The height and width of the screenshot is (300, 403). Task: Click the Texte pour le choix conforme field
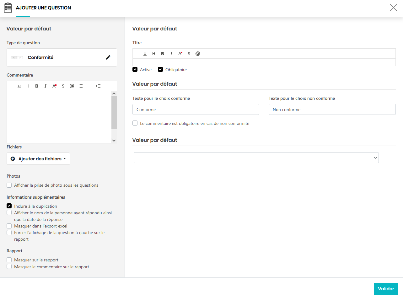[196, 110]
